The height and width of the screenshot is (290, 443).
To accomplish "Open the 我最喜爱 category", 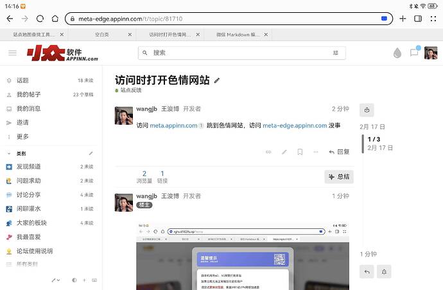I will click(49, 237).
